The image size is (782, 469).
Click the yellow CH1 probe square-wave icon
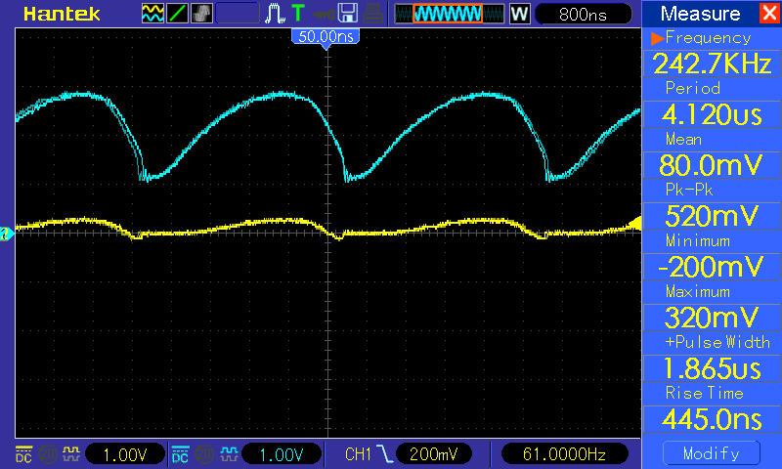[71, 454]
